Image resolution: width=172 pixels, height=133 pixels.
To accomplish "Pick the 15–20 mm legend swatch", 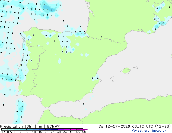I will [x=42, y=129].
